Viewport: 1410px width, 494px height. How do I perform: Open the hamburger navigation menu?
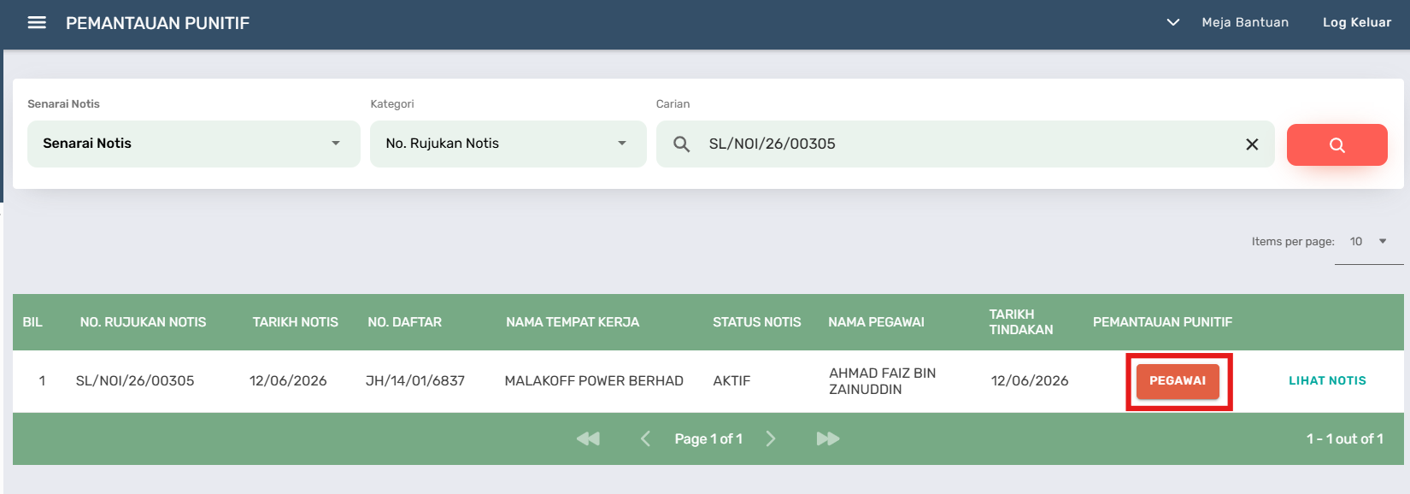37,23
